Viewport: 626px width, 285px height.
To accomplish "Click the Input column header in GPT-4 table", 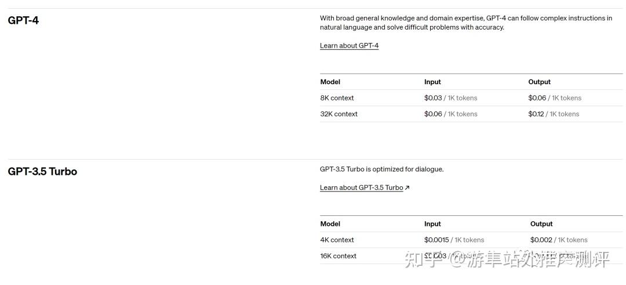I will 432,82.
